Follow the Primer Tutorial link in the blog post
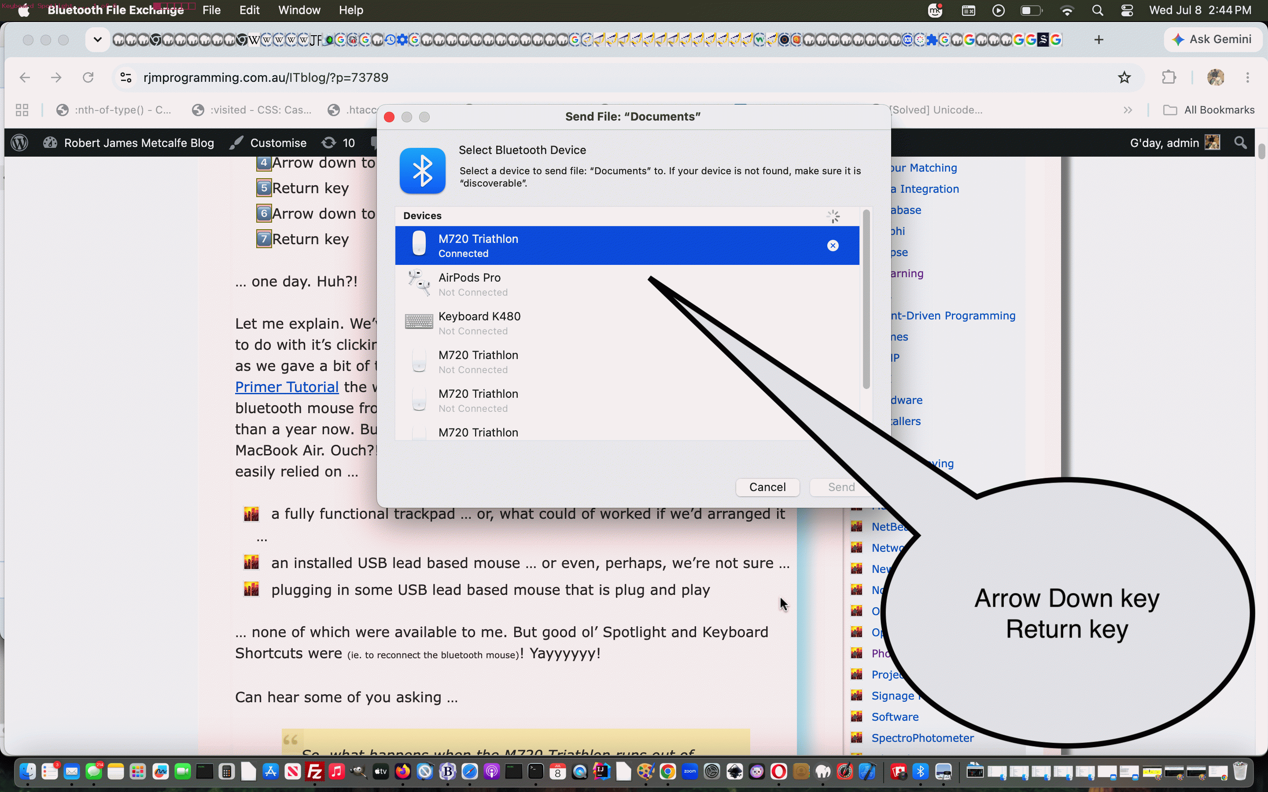Viewport: 1268px width, 792px height. [287, 387]
